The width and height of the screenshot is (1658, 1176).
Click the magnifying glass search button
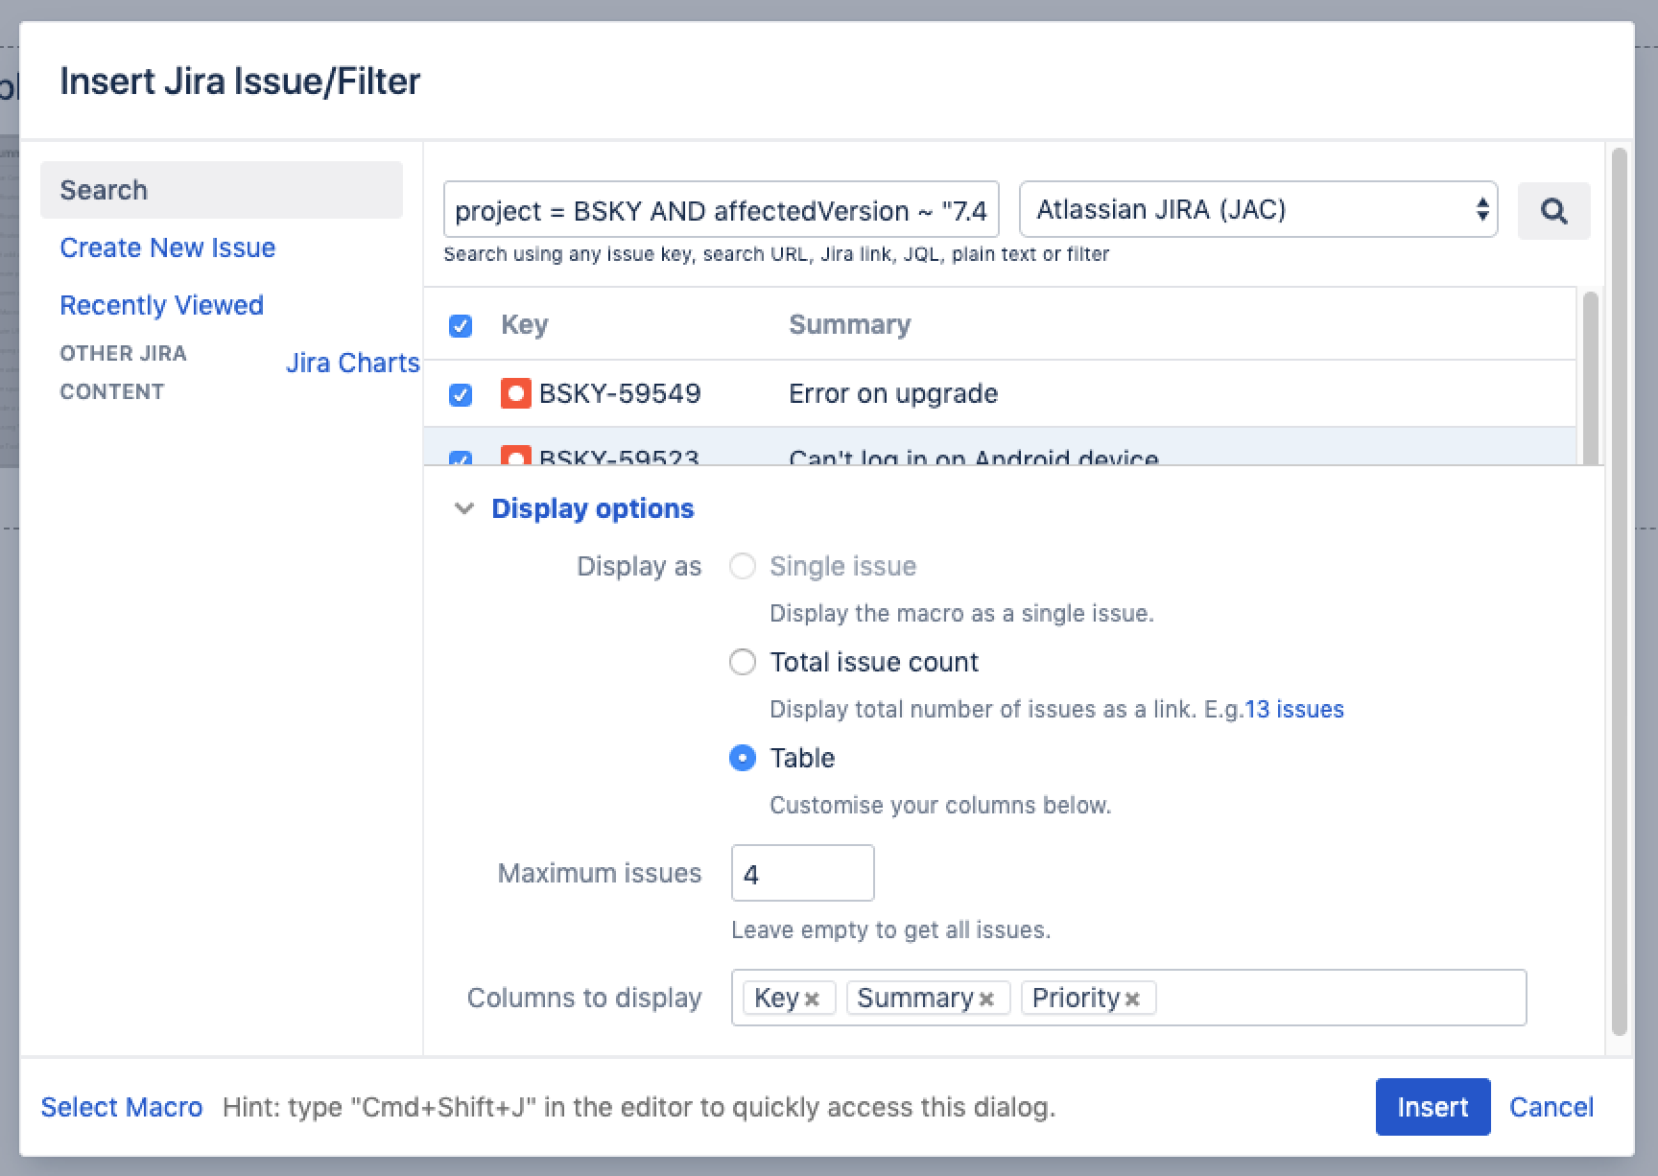click(x=1553, y=211)
